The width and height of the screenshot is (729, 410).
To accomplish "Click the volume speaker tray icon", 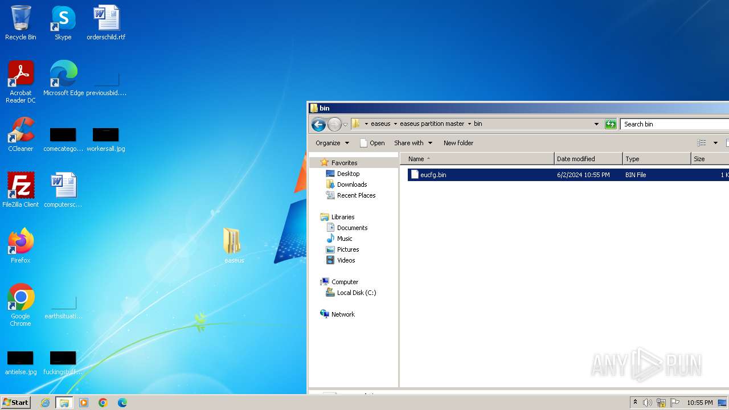I will tap(648, 403).
